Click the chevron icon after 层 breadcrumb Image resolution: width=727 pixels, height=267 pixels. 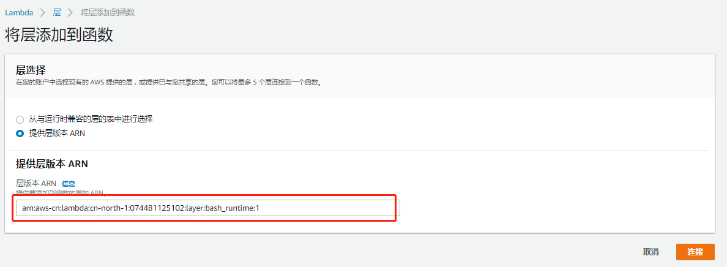point(71,12)
